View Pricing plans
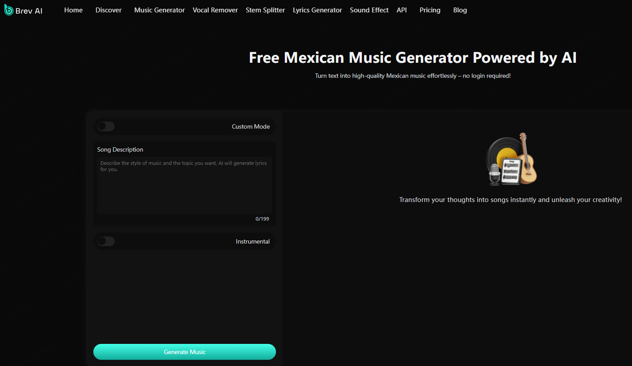 pyautogui.click(x=429, y=10)
